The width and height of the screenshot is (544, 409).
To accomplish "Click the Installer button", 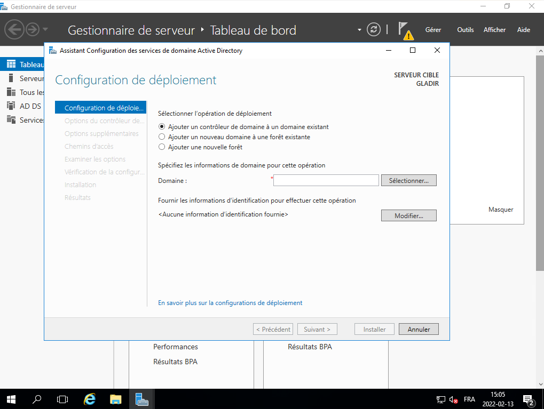I will (x=374, y=330).
